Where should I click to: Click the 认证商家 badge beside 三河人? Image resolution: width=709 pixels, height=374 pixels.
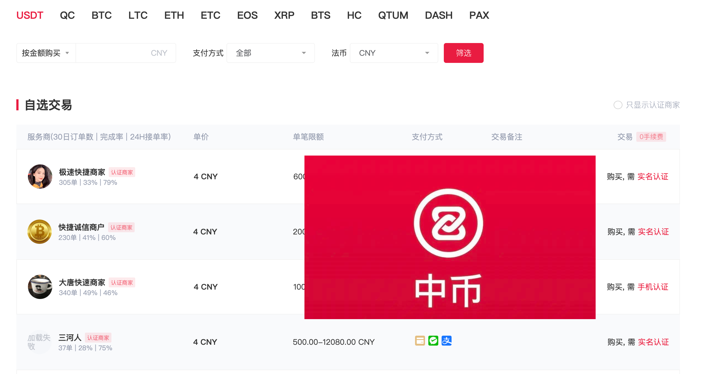pyautogui.click(x=98, y=338)
